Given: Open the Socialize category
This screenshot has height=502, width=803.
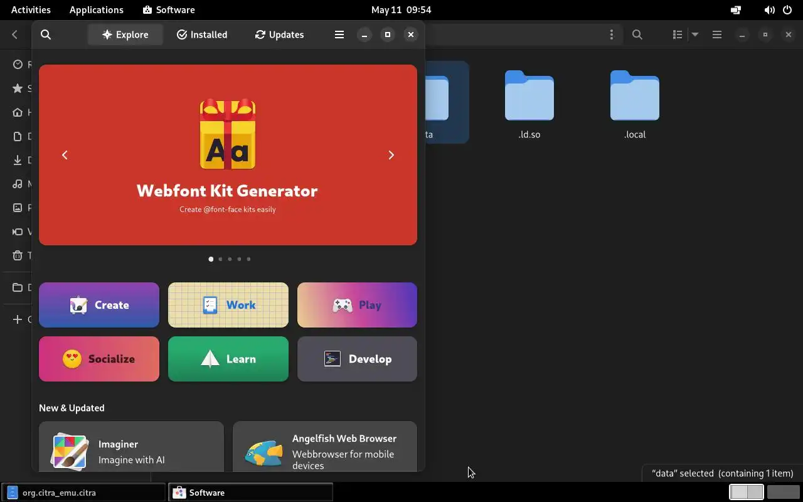Looking at the screenshot, I should 99,359.
